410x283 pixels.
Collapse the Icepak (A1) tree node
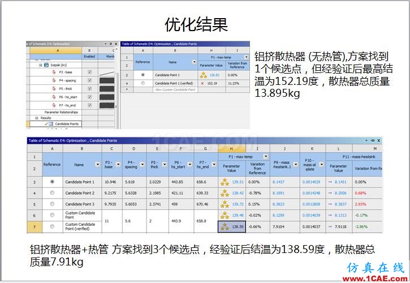coord(41,65)
